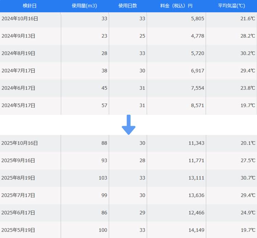Select the 2025年6月17日 date cell
Screen dimensions: 257x238
[19, 213]
